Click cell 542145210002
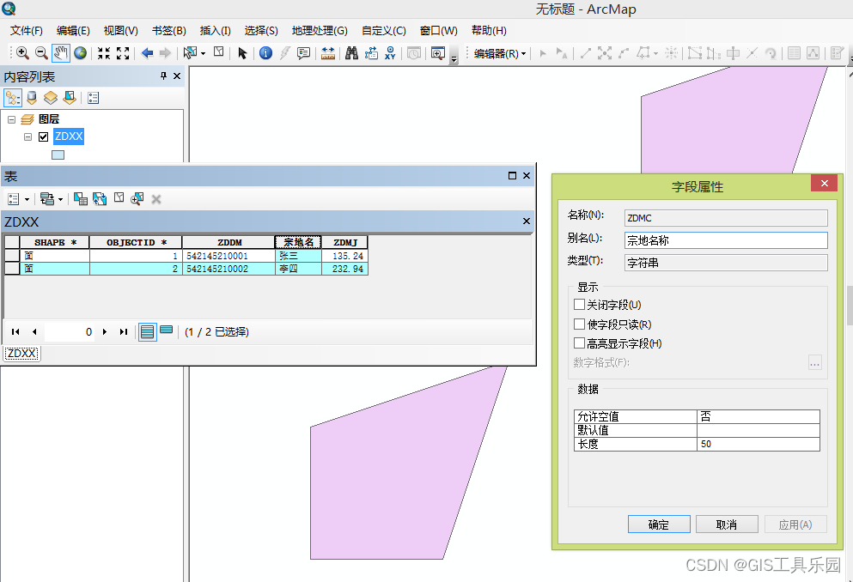 (229, 269)
